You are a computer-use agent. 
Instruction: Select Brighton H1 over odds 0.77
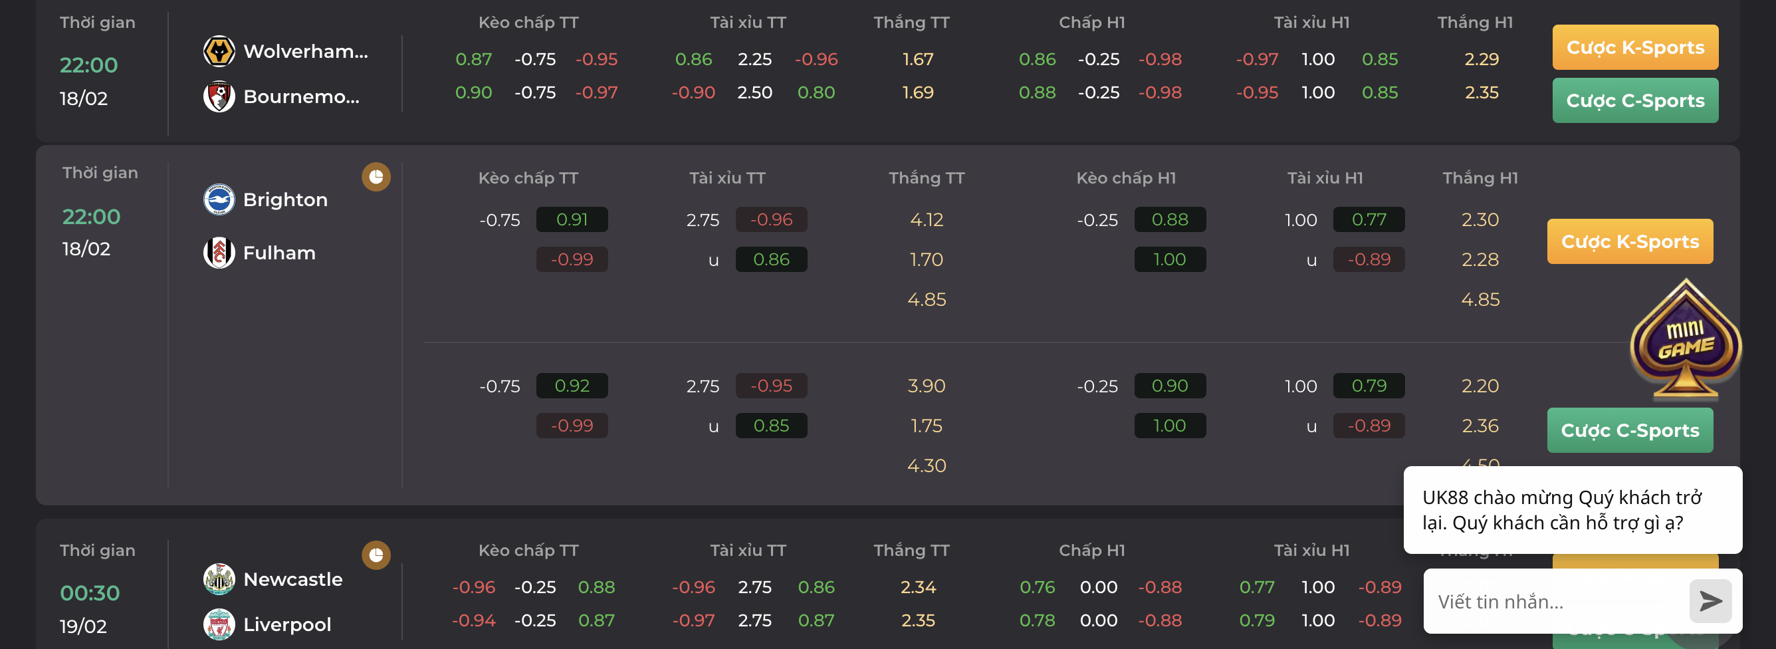1369,219
